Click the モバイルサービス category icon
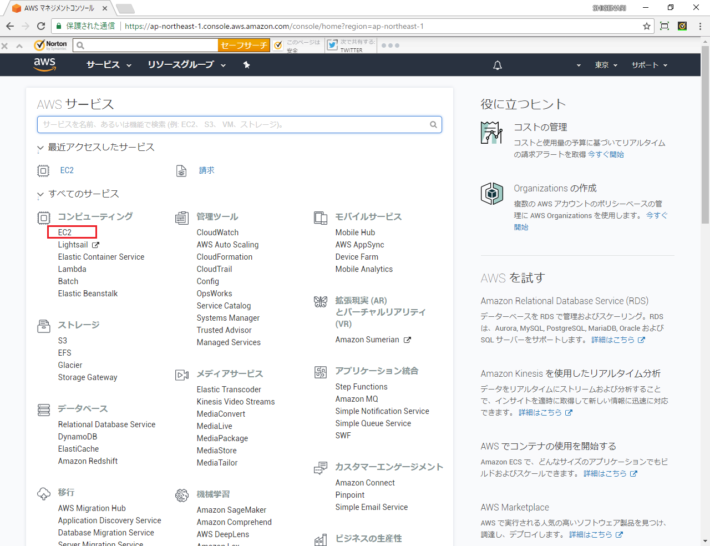The width and height of the screenshot is (710, 546). pos(320,218)
